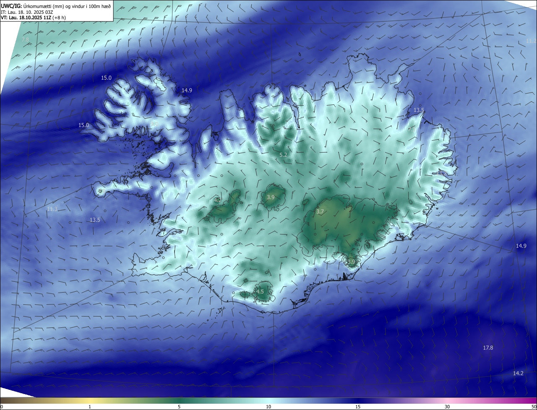Click the 11.3 value label over the sea

pos(52,209)
